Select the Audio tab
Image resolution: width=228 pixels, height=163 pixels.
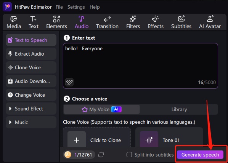[82, 22]
